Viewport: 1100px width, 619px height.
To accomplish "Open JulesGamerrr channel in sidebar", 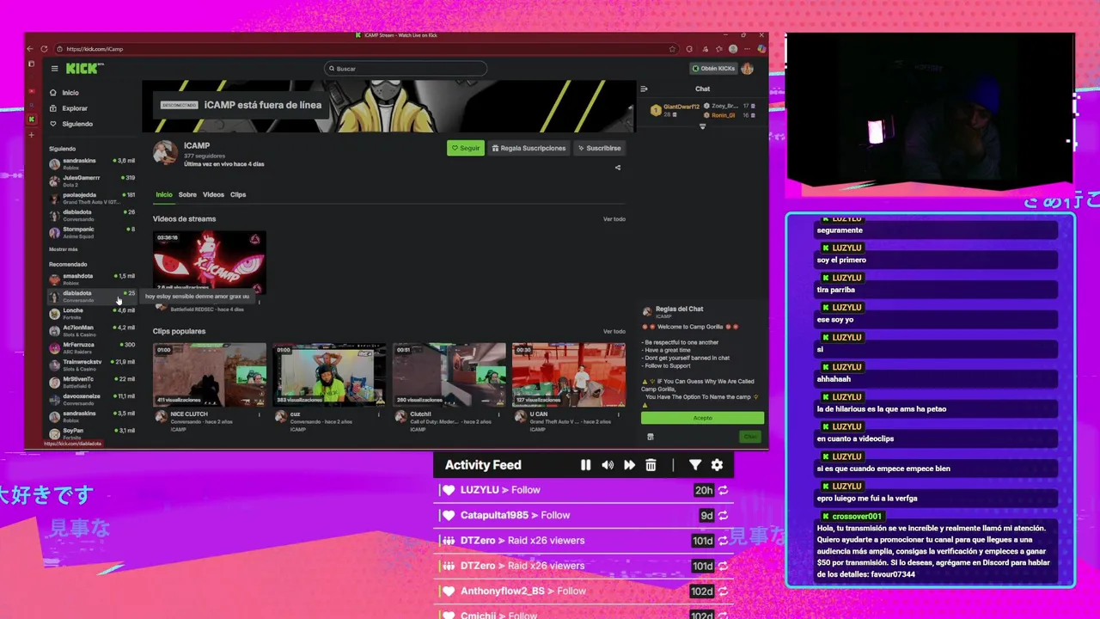I will [92, 181].
